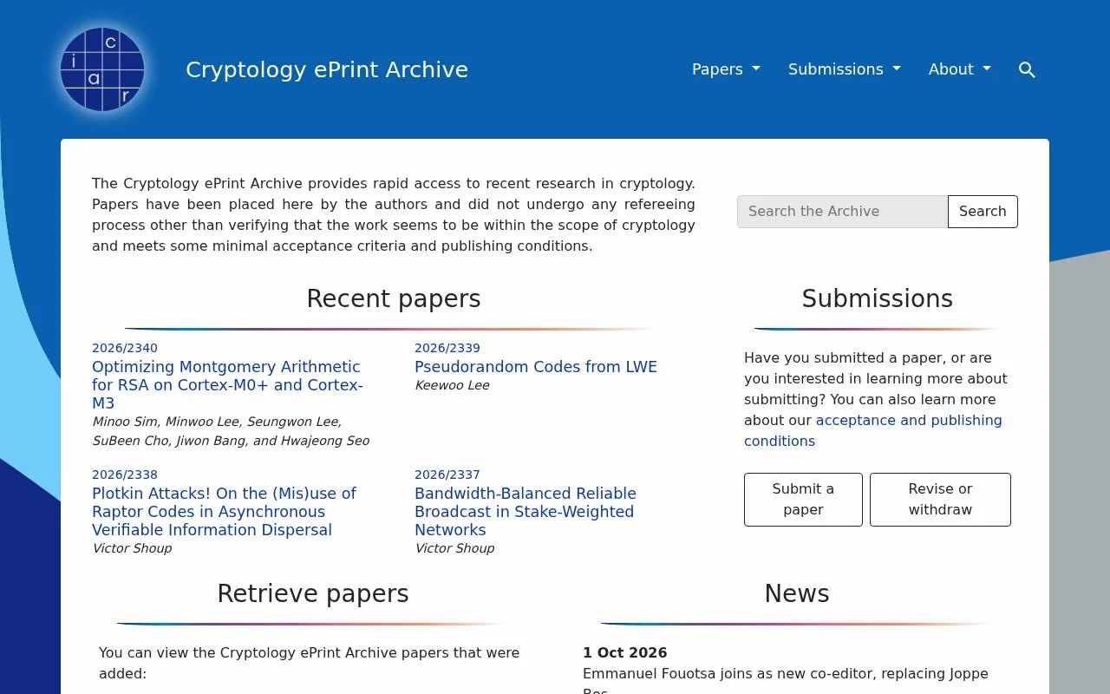The image size is (1110, 694).
Task: Open Pseudorandom Codes from LWE paper
Action: [536, 367]
